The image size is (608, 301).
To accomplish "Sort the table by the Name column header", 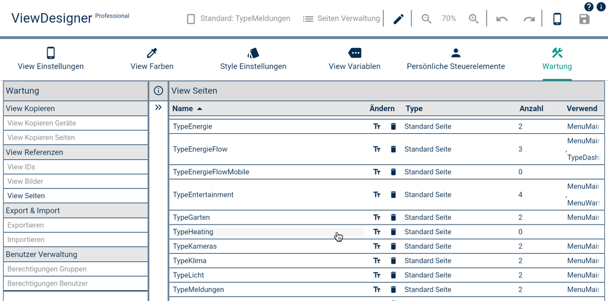I will coord(187,108).
